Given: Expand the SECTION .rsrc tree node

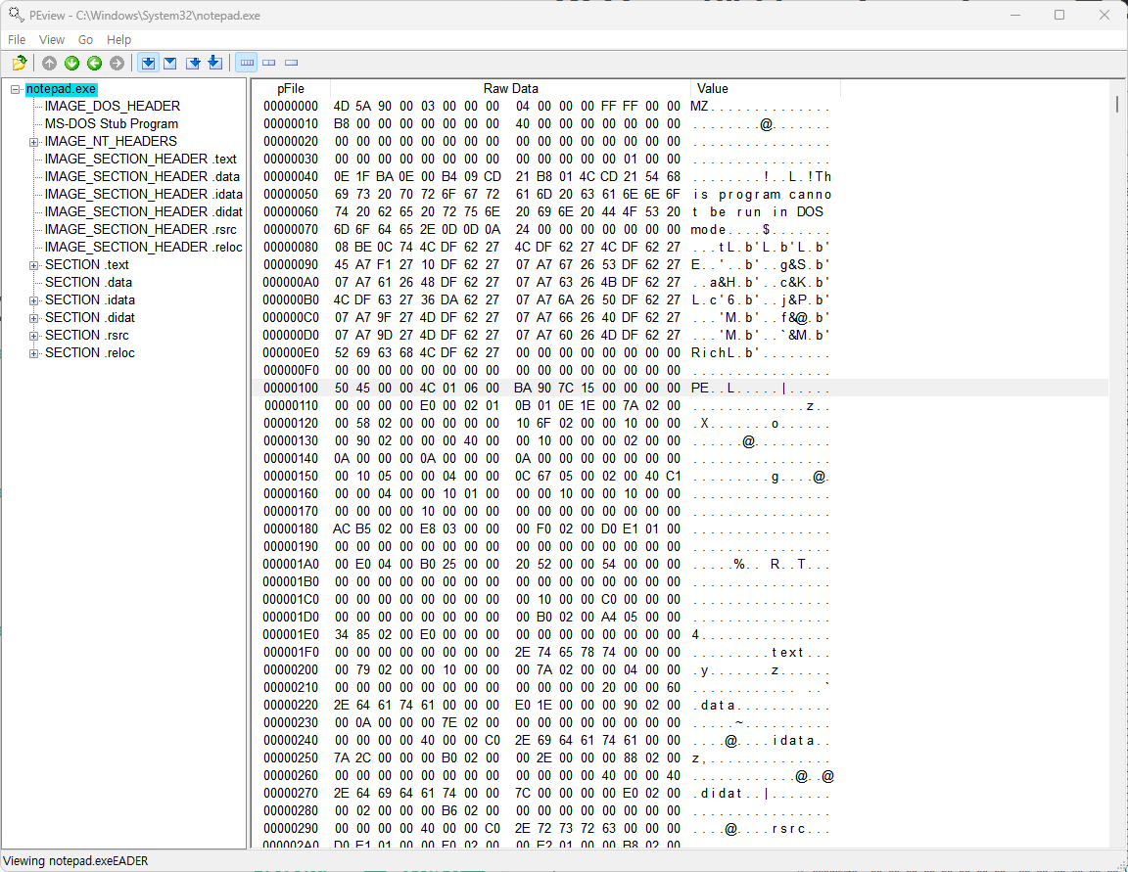Looking at the screenshot, I should coord(33,336).
